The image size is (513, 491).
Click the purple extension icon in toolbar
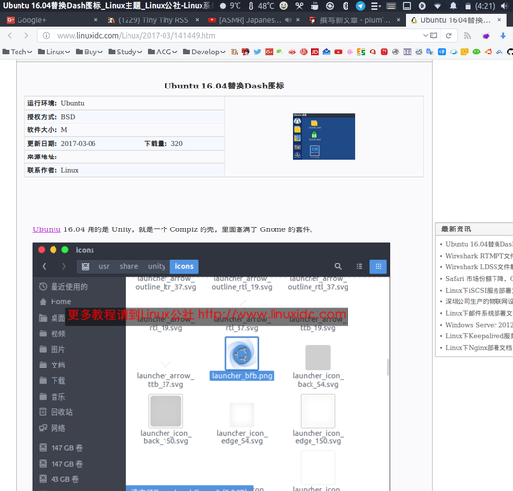point(486,35)
